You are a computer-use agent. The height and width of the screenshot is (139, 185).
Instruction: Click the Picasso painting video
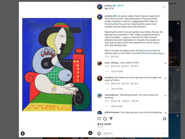57,65
